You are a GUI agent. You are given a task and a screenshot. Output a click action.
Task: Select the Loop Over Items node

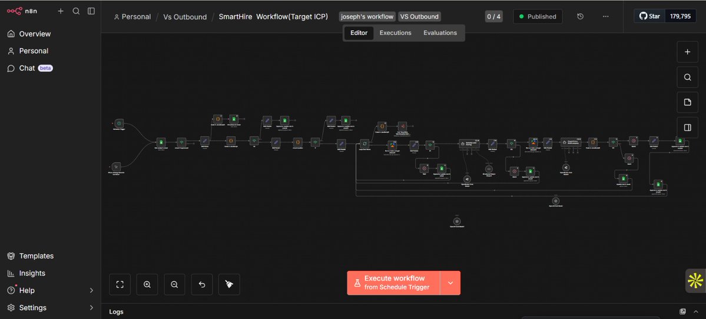point(364,144)
